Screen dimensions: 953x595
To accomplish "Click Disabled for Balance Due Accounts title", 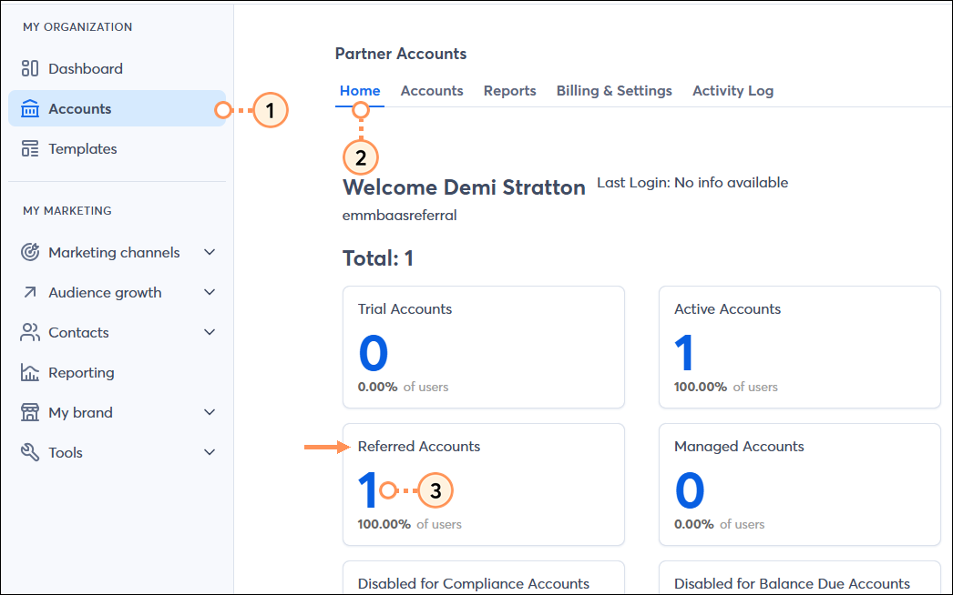I will [x=792, y=583].
